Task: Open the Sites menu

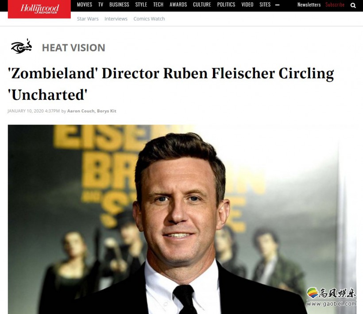Action: [265, 4]
